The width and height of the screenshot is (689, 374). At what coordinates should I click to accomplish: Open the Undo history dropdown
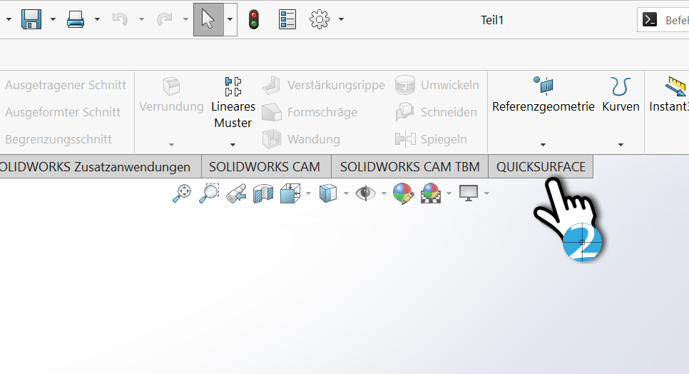point(141,19)
